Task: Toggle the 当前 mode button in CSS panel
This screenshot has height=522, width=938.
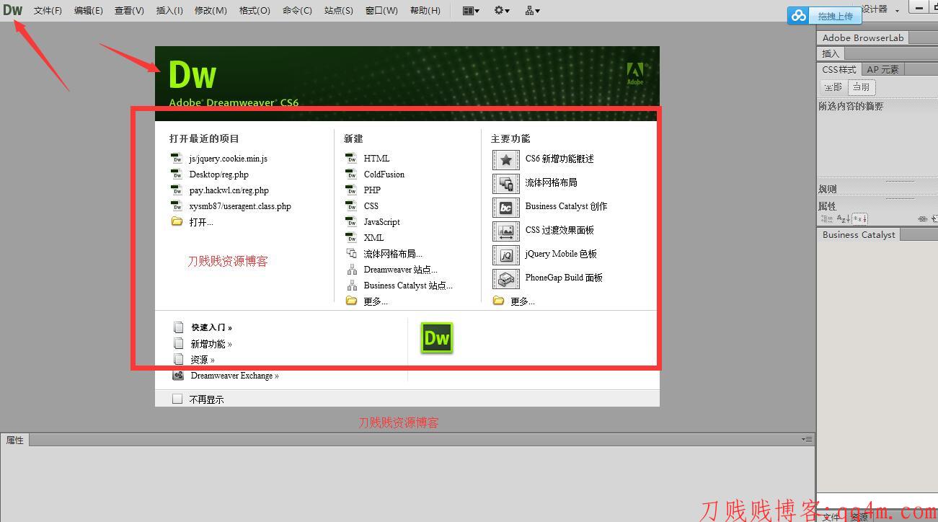Action: tap(860, 87)
